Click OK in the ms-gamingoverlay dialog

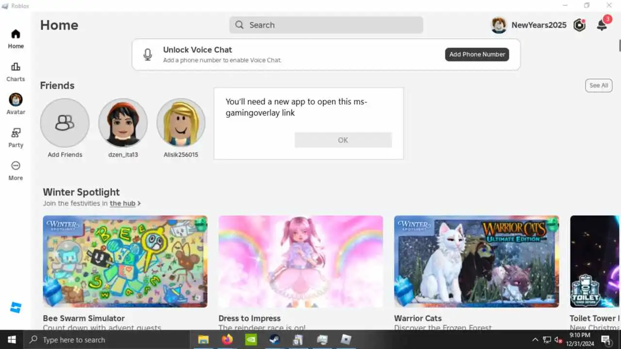pyautogui.click(x=343, y=140)
